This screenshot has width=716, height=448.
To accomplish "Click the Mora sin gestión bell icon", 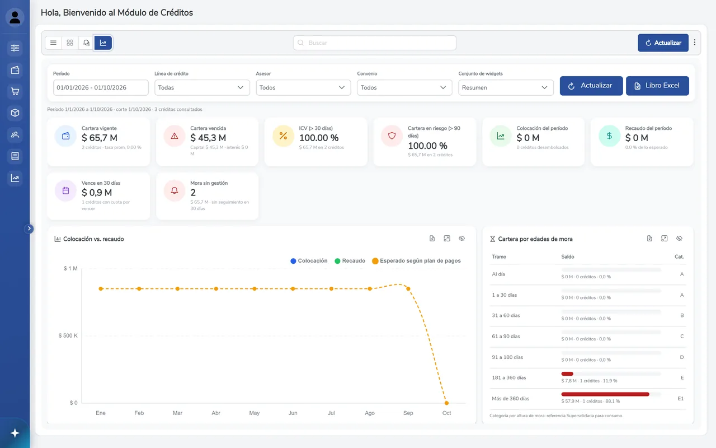I will point(175,190).
